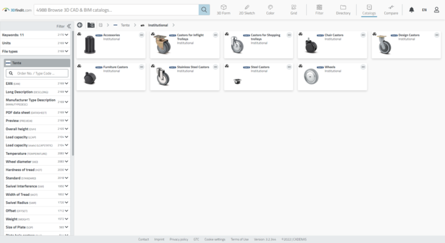This screenshot has height=243, width=445.
Task: Expand the Temperature filter
Action: pyautogui.click(x=37, y=154)
